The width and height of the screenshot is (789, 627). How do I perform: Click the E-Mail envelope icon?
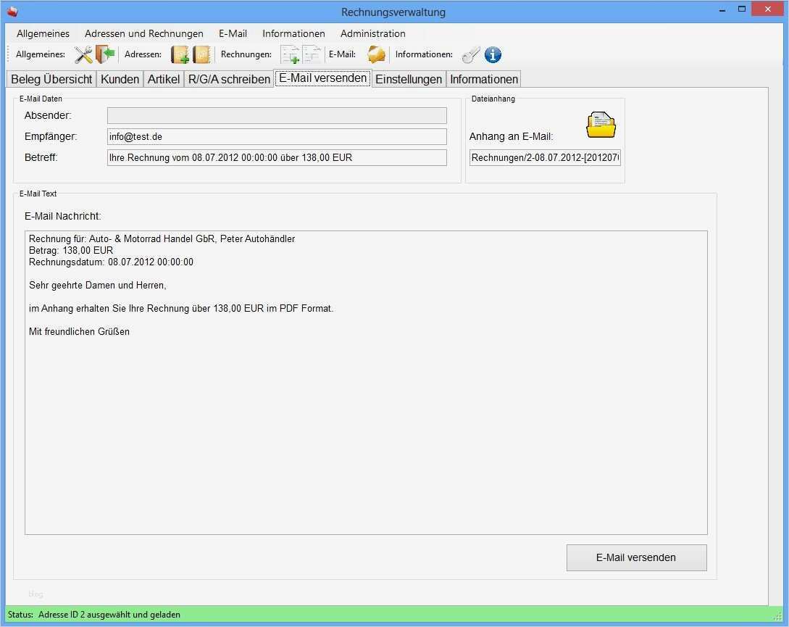tap(375, 54)
